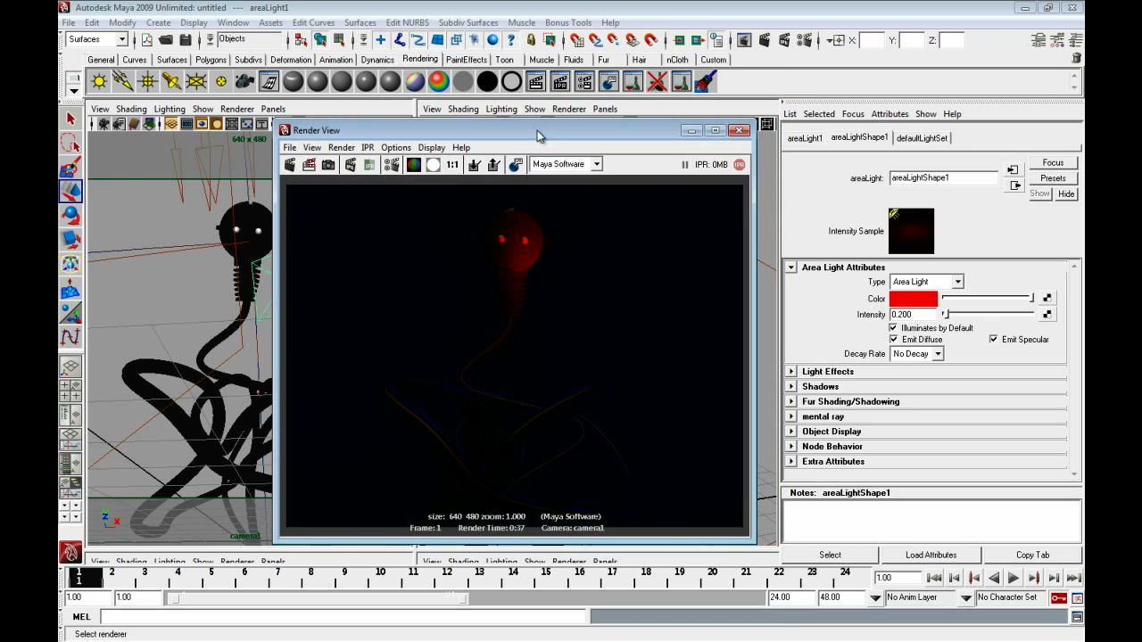This screenshot has height=642, width=1142.
Task: Click Remove Image icon in Render View
Action: coord(493,165)
